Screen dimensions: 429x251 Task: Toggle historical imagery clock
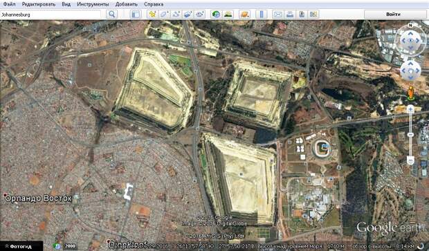[x=216, y=15]
